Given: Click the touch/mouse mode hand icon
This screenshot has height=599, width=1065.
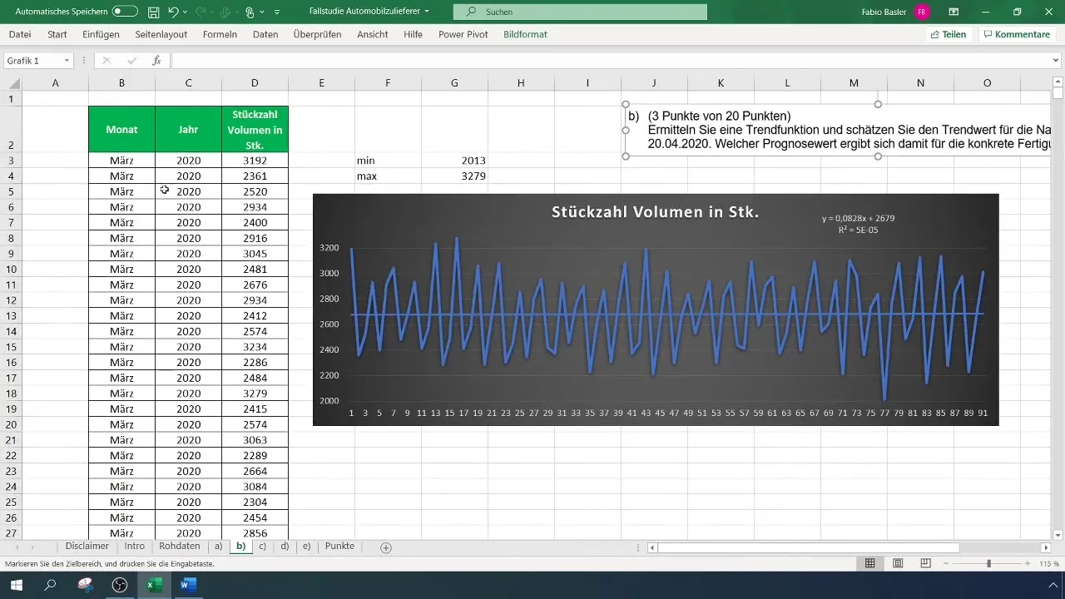Looking at the screenshot, I should (x=250, y=12).
